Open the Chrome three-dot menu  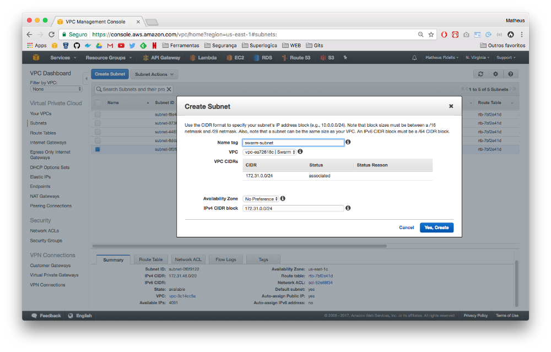522,34
